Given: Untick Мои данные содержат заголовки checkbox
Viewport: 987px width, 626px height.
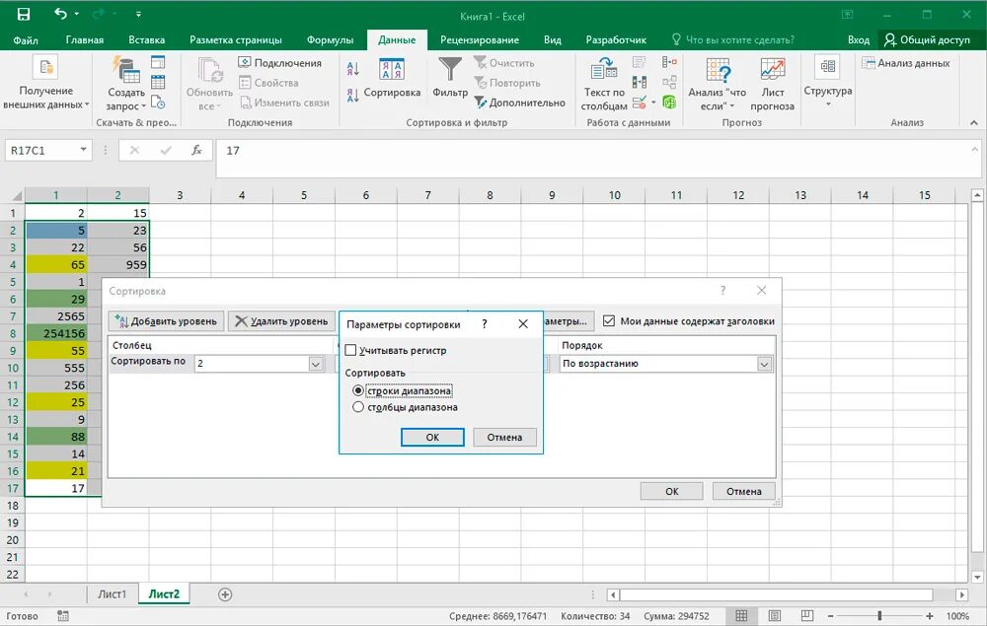Looking at the screenshot, I should tap(609, 320).
